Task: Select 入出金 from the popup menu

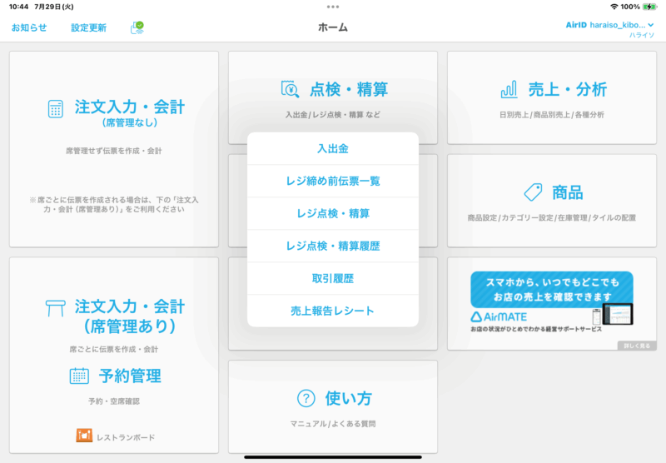Action: (x=332, y=148)
